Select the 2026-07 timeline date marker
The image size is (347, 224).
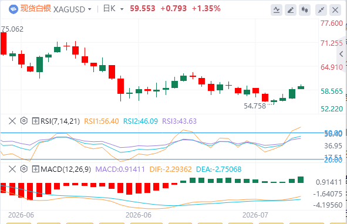pos(255,215)
